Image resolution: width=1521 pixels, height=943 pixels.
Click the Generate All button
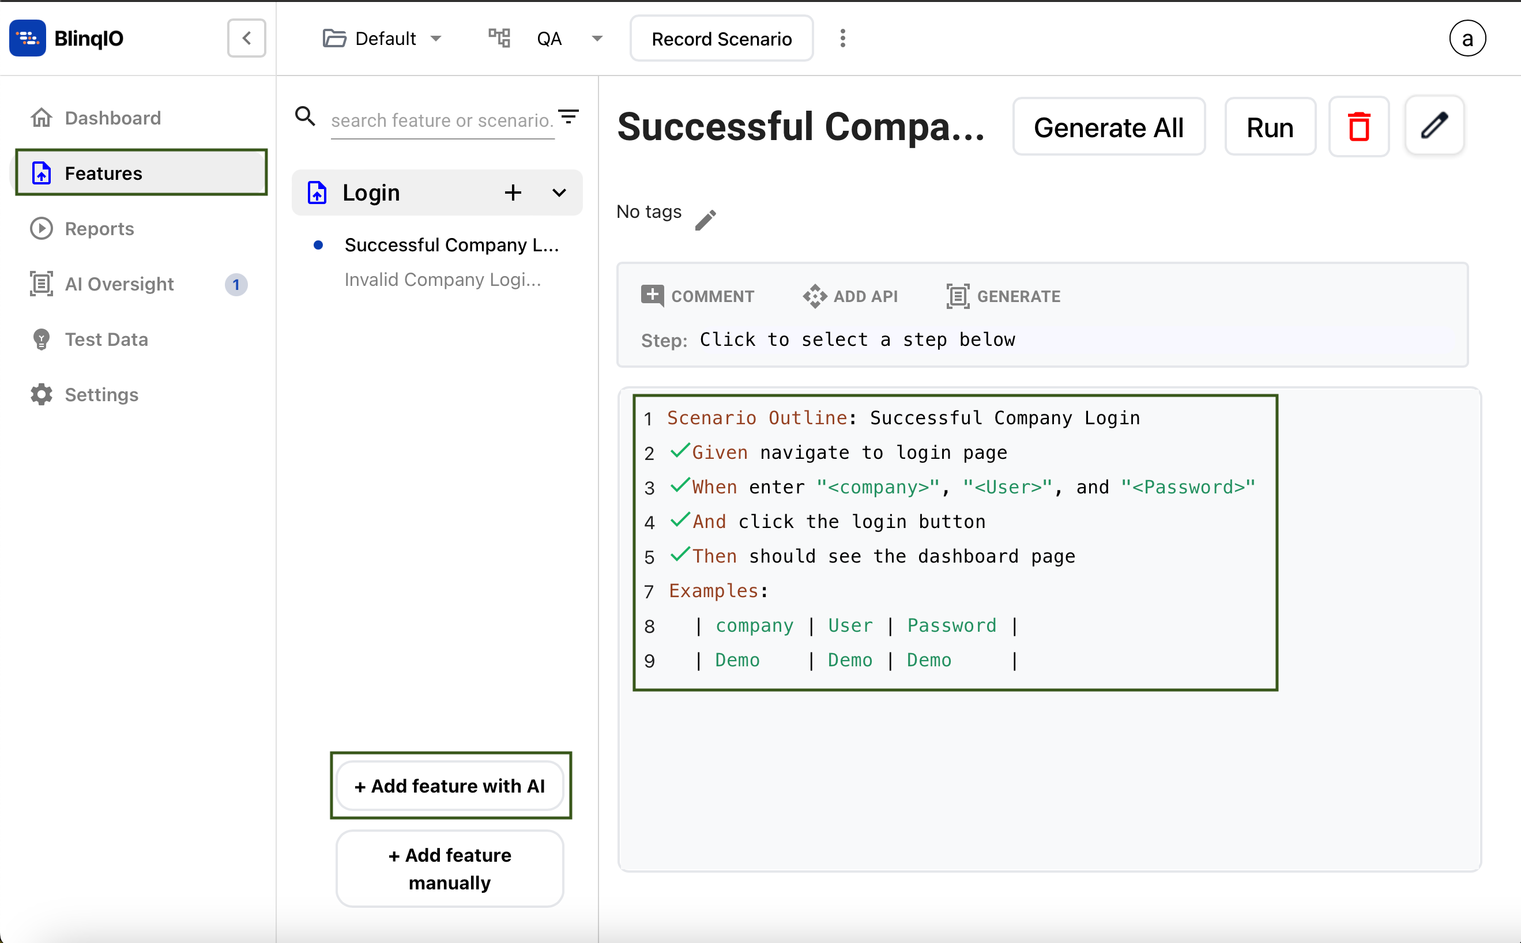point(1108,127)
